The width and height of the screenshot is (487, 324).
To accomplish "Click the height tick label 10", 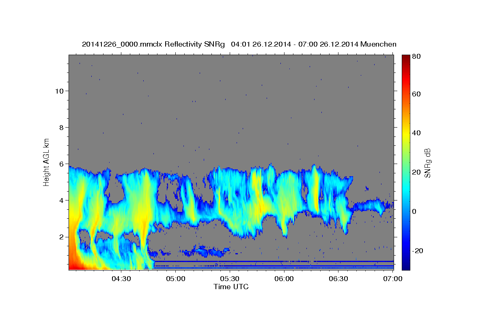I will pyautogui.click(x=60, y=91).
